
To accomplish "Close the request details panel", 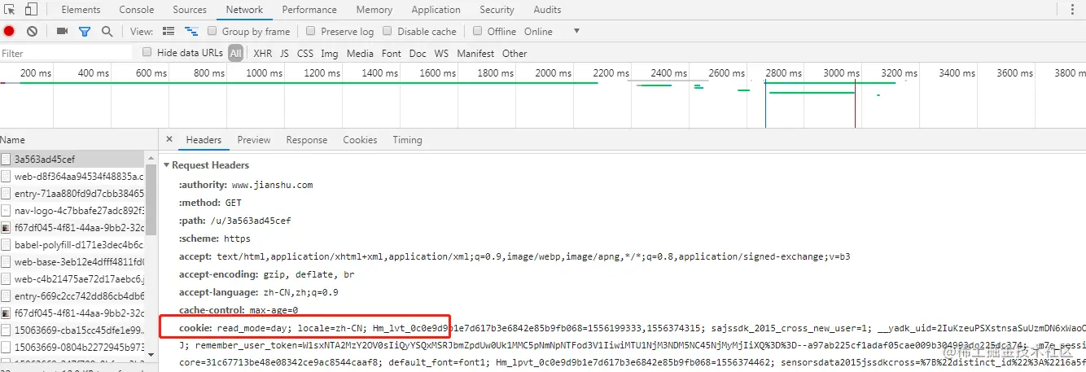I will [x=169, y=140].
